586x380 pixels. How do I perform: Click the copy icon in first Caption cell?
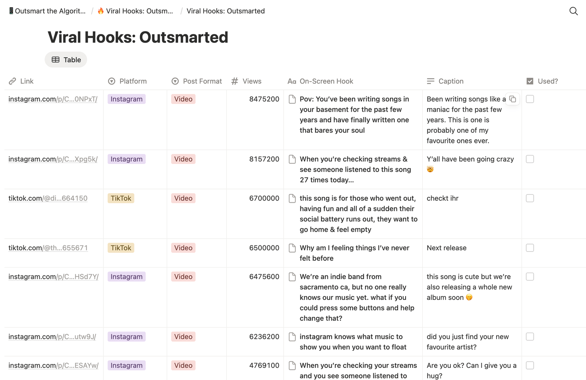(513, 99)
